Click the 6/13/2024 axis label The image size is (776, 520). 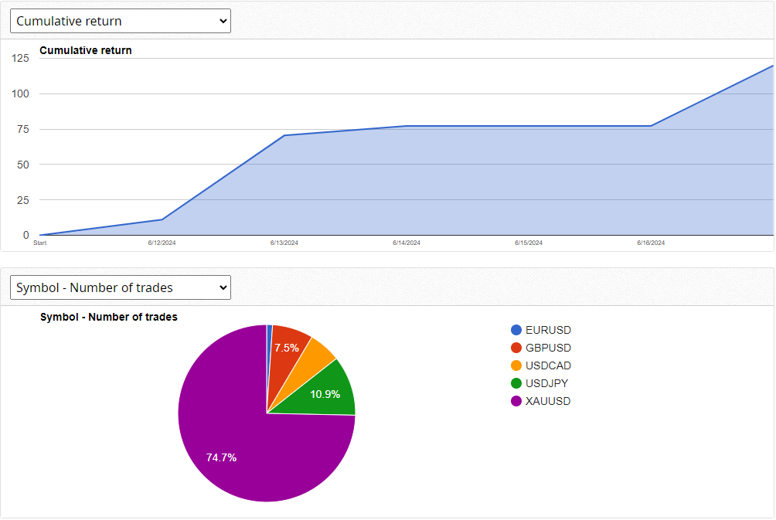click(284, 243)
